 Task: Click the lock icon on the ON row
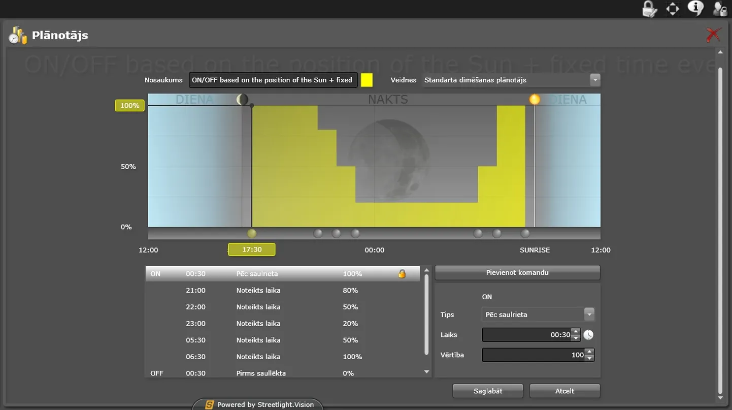pos(402,274)
